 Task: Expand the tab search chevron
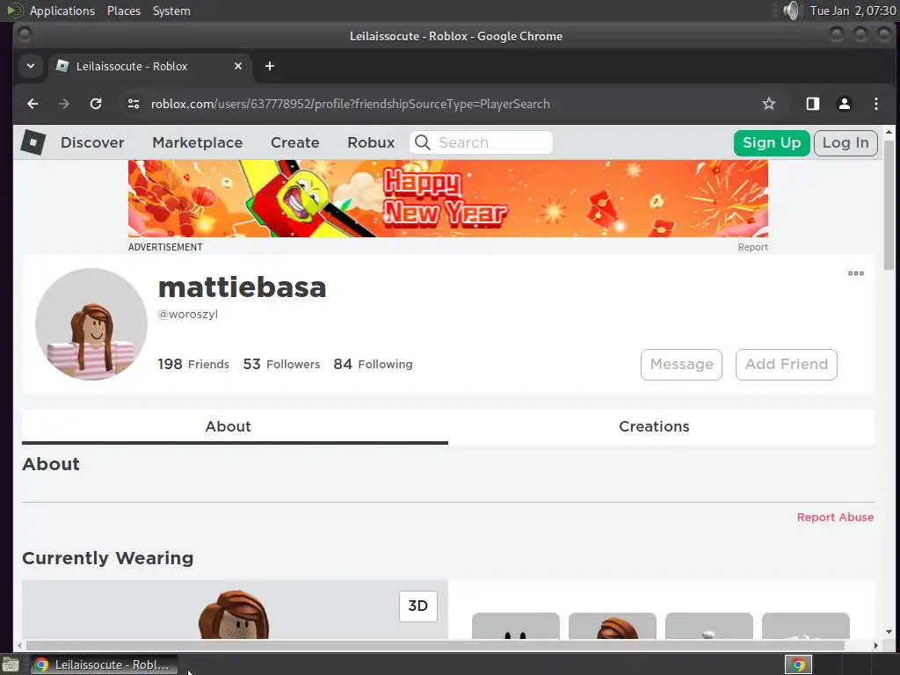click(x=31, y=66)
